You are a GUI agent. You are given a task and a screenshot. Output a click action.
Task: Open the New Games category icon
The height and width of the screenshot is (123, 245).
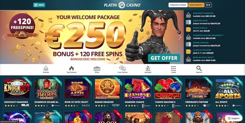(x=46, y=68)
